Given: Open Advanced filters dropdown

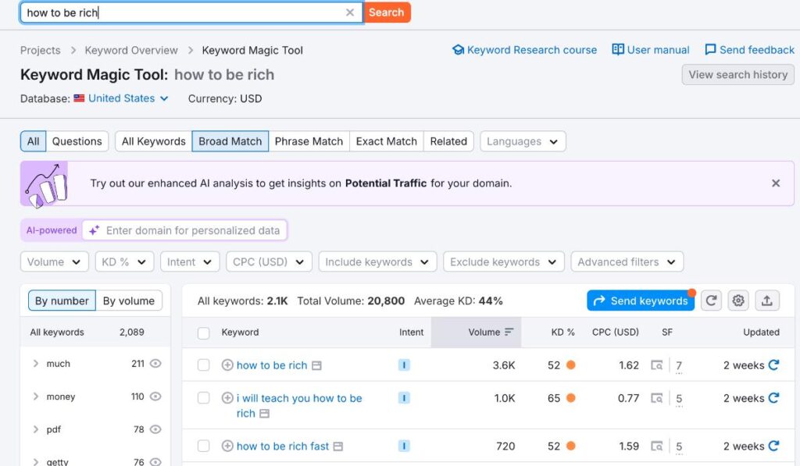Looking at the screenshot, I should (x=627, y=262).
